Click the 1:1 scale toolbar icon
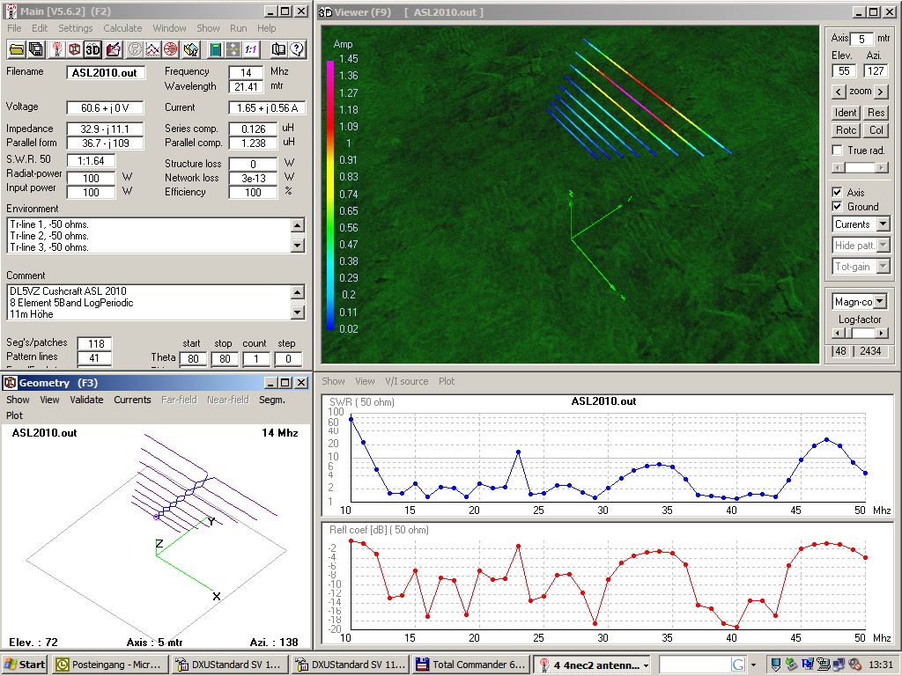 (251, 49)
